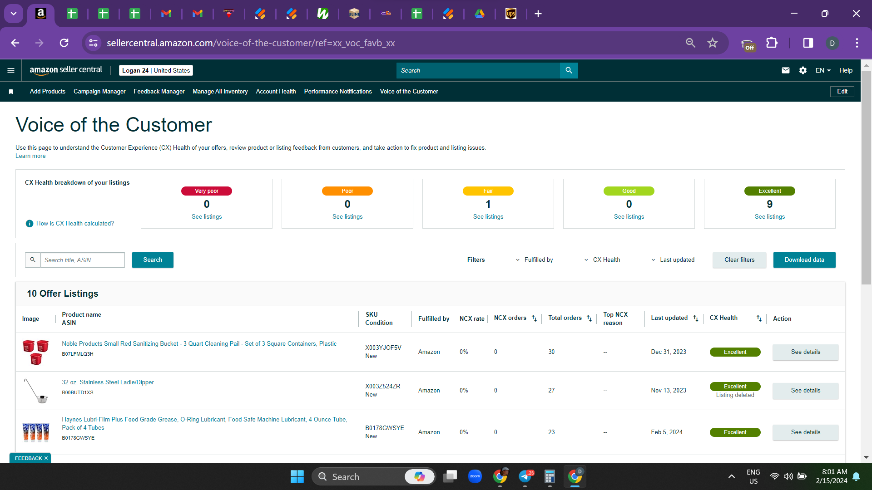Image resolution: width=872 pixels, height=490 pixels.
Task: Open new browser tab
Action: click(538, 14)
